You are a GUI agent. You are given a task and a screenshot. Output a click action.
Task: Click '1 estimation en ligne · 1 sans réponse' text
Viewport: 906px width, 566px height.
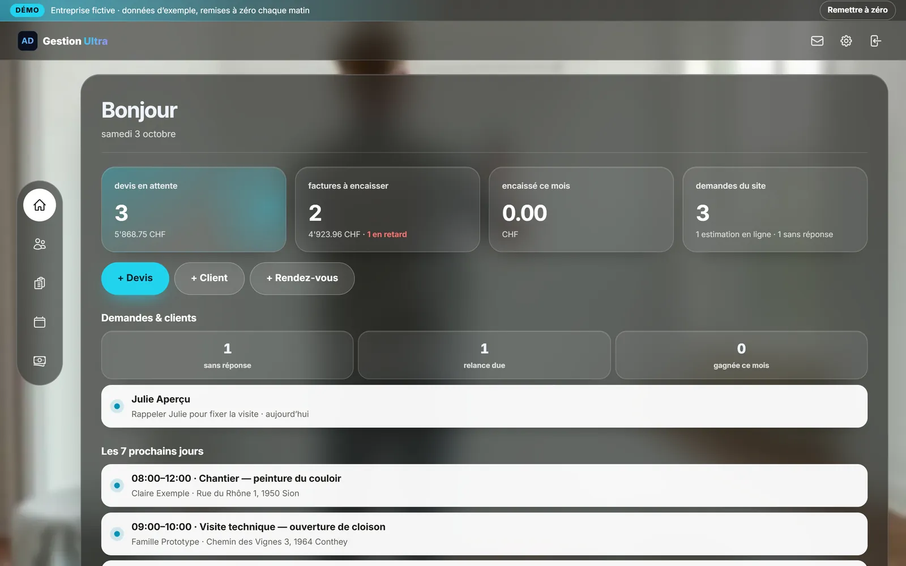pyautogui.click(x=764, y=234)
